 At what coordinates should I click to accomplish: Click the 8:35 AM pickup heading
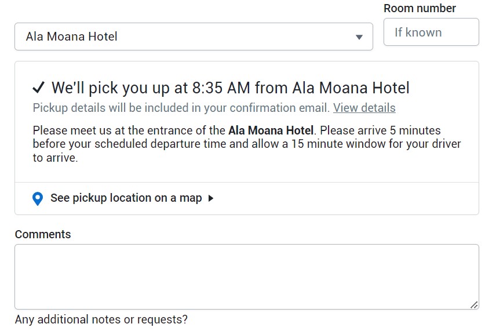(x=230, y=88)
